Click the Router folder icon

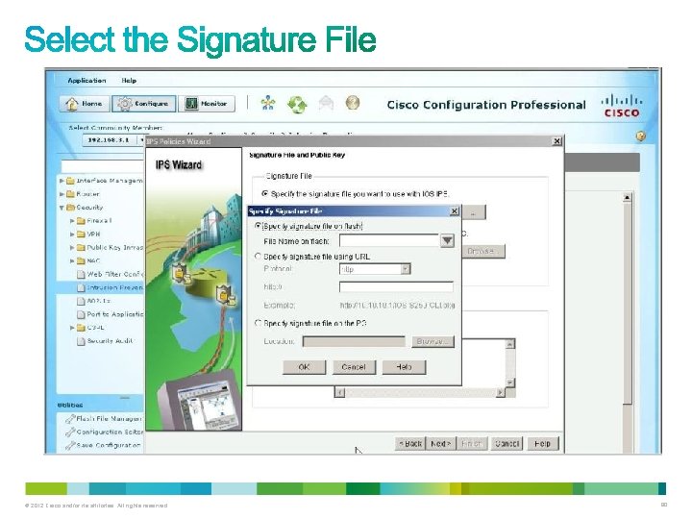pyautogui.click(x=70, y=194)
